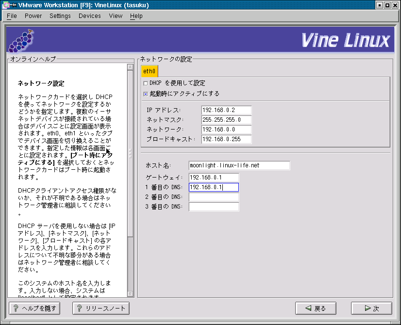Enable the DHCP configuration checkbox
Image resolution: width=401 pixels, height=325 pixels.
146,83
